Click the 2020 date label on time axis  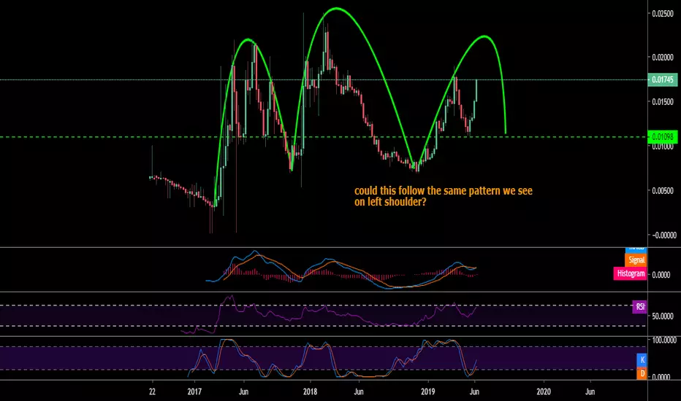544,392
